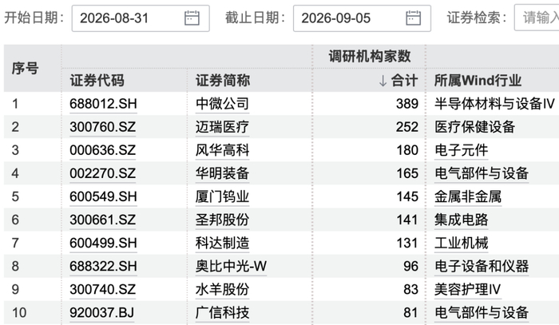This screenshot has height=325, width=559.
Task: Click the descending sort arrow beside 合计
Action: click(383, 81)
